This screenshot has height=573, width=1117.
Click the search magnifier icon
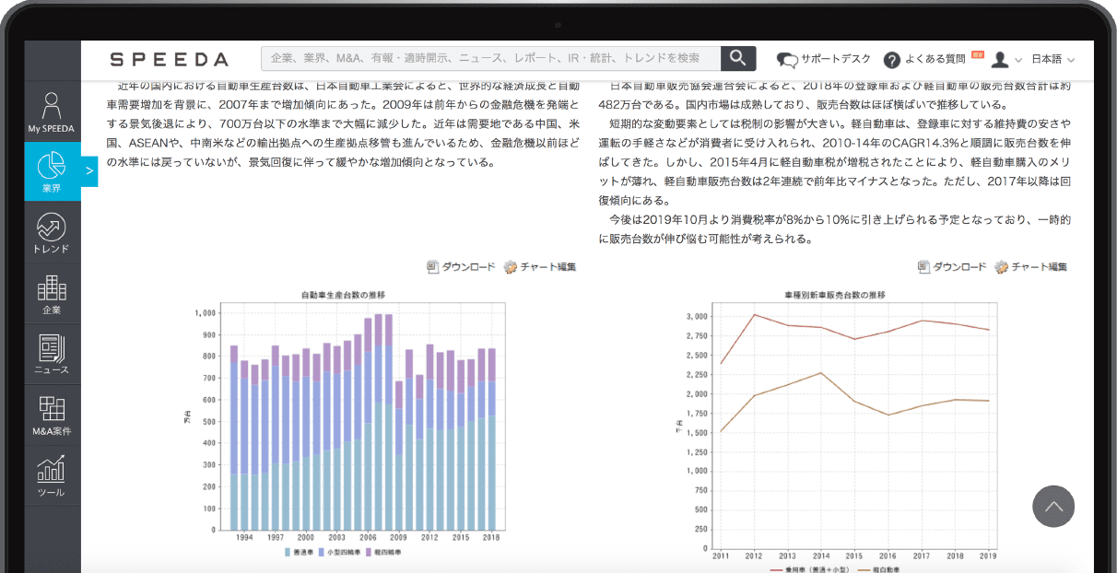coord(737,58)
